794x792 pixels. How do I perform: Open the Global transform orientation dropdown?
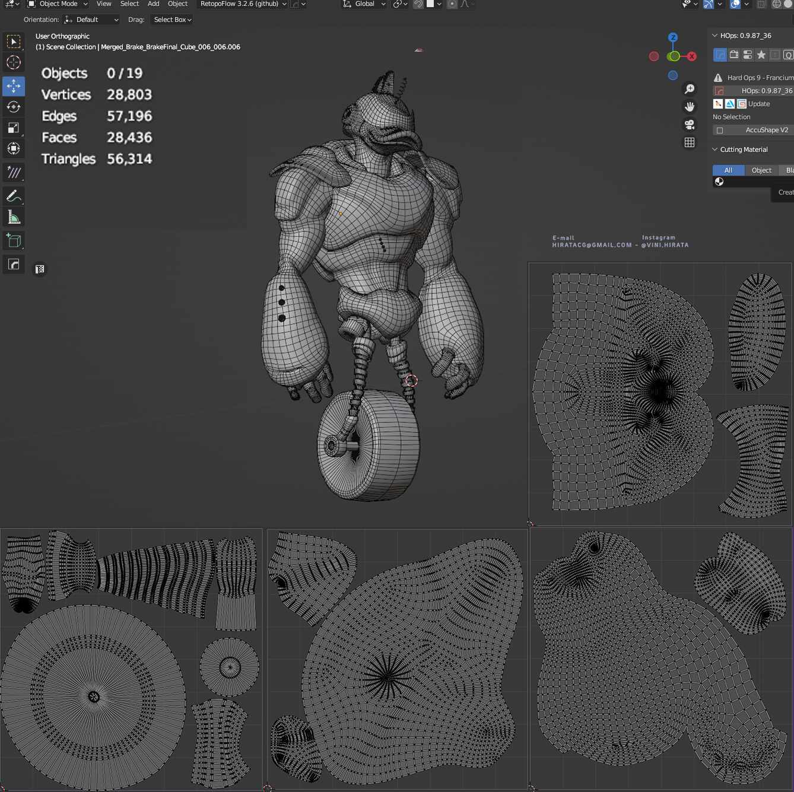tap(364, 4)
